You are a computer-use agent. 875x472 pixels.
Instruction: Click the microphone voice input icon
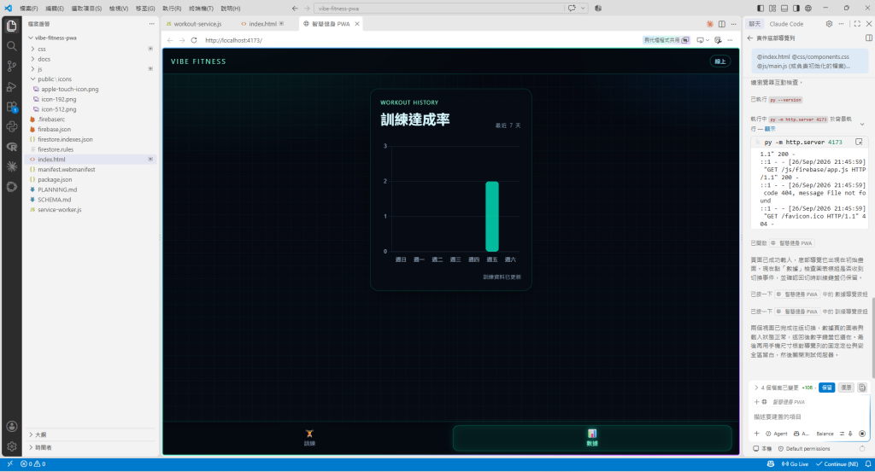pyautogui.click(x=850, y=434)
